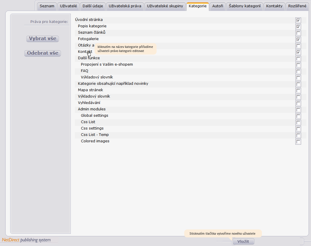The height and width of the screenshot is (246, 311).
Task: Check the Colored images checkbox
Action: (x=298, y=141)
